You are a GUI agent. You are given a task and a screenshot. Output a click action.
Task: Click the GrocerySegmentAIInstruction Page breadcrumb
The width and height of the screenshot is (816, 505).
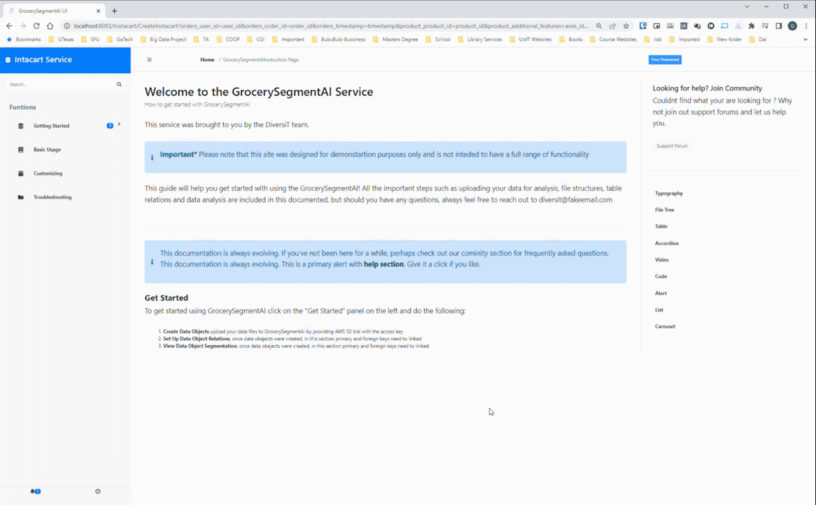261,60
